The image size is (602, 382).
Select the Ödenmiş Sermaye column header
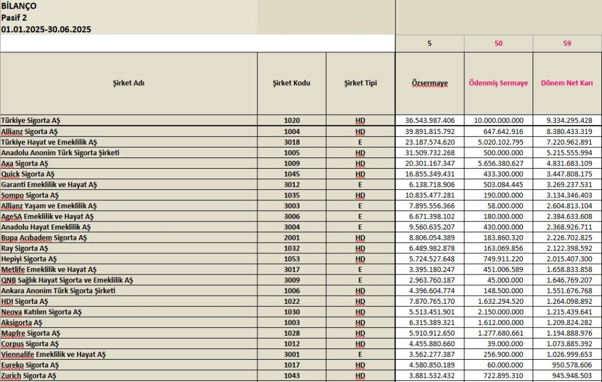click(x=499, y=83)
